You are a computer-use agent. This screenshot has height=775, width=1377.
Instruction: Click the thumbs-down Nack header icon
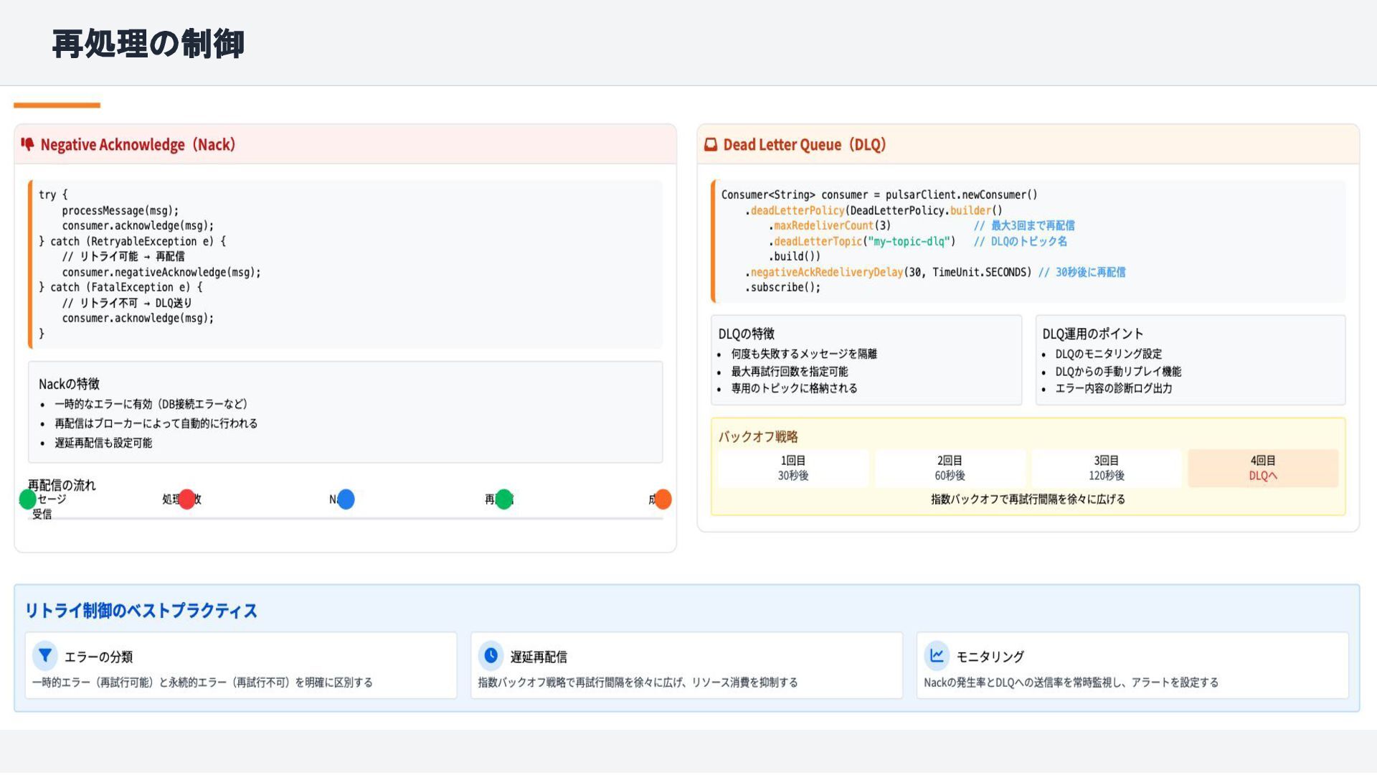point(27,144)
